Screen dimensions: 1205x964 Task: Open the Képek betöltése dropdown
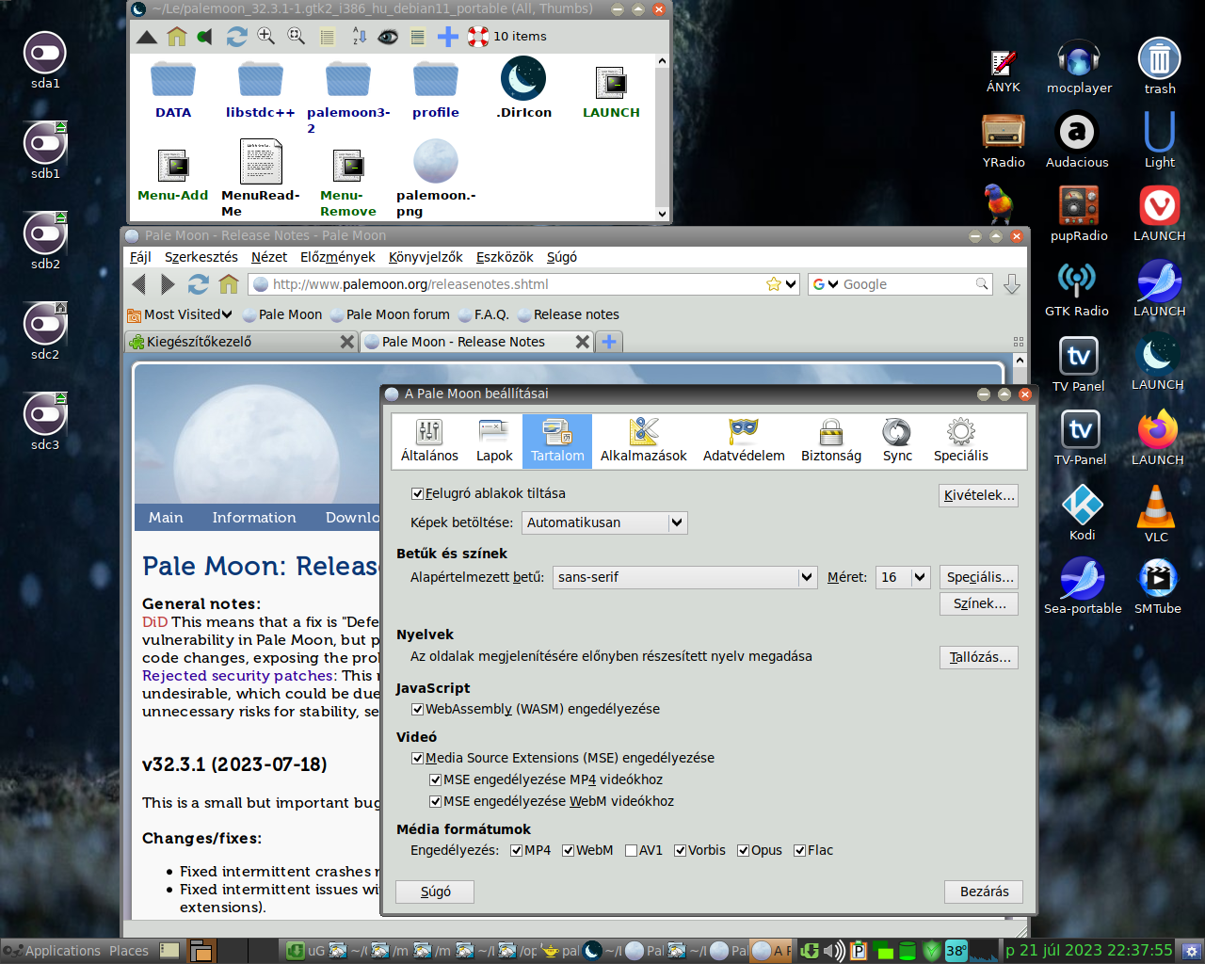603,522
